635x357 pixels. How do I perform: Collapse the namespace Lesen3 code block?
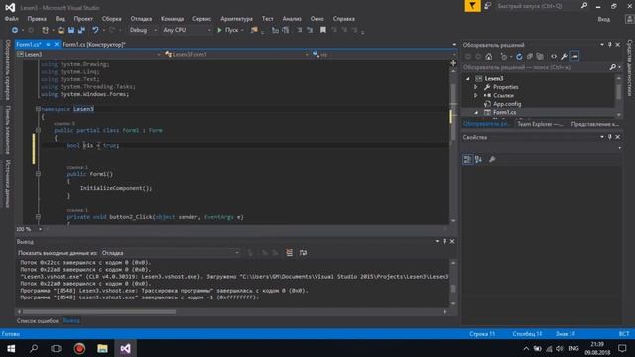[x=38, y=109]
